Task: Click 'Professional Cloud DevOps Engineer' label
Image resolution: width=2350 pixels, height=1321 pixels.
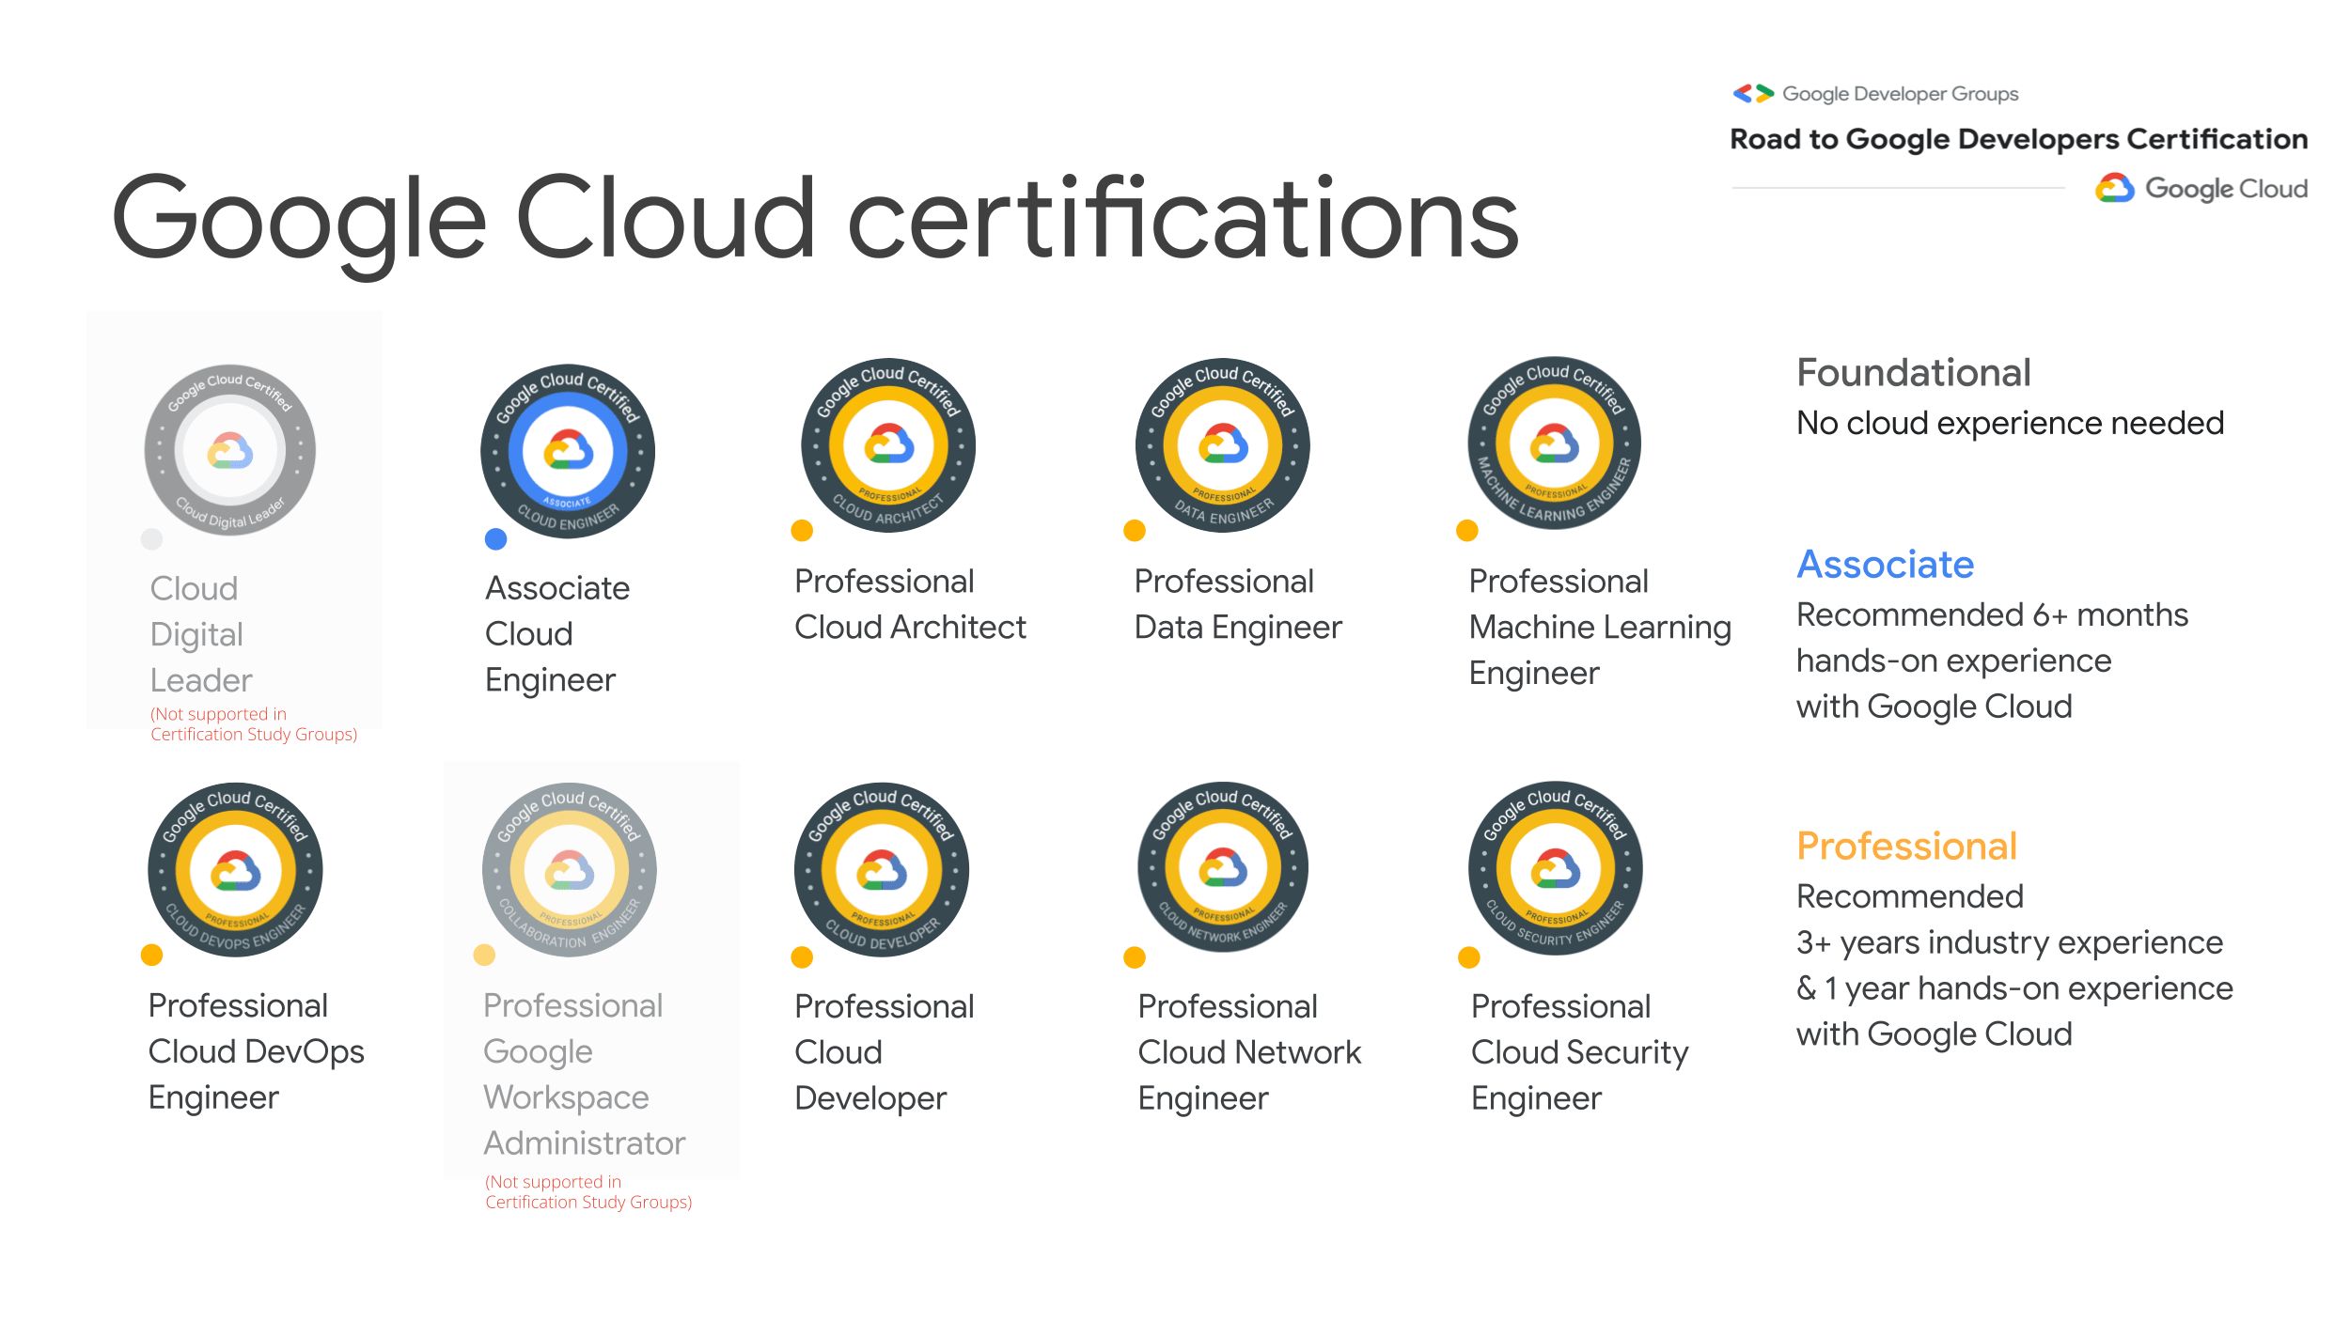Action: (256, 1052)
